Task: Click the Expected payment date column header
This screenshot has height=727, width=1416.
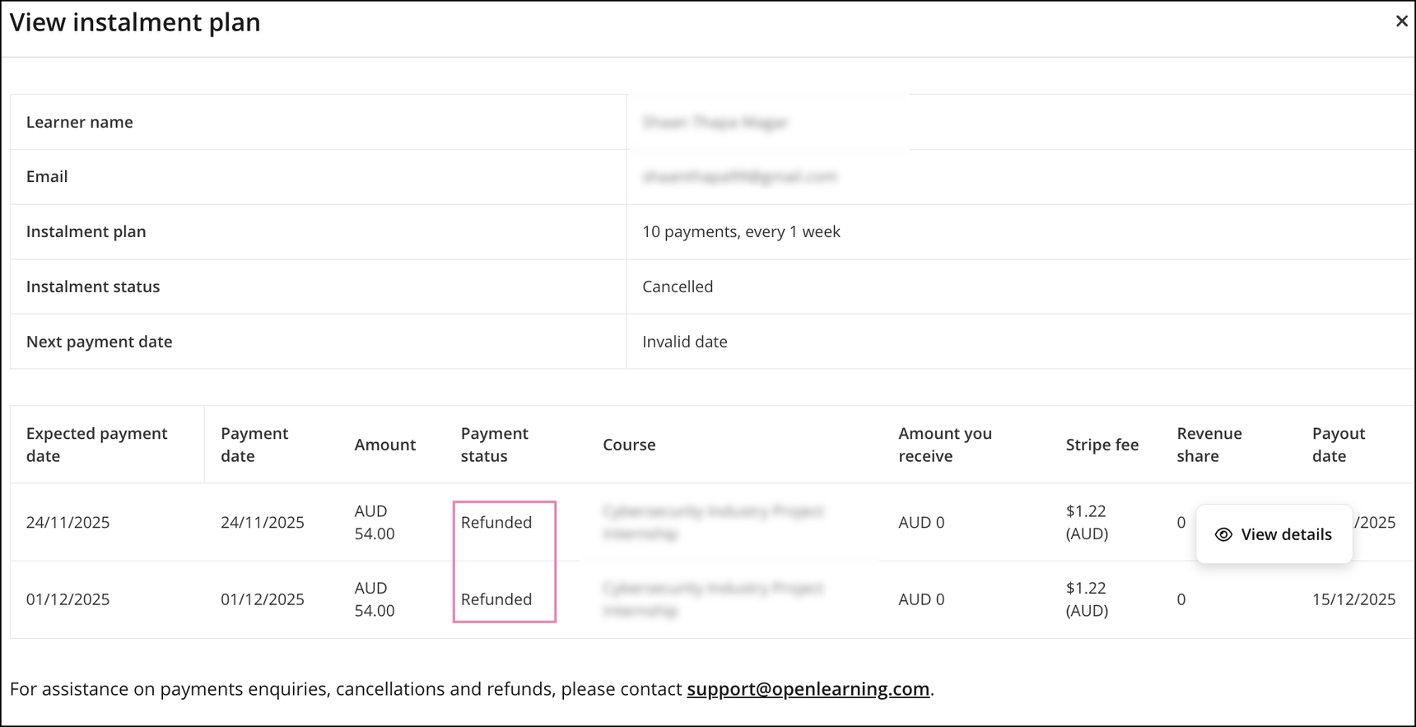Action: tap(96, 445)
